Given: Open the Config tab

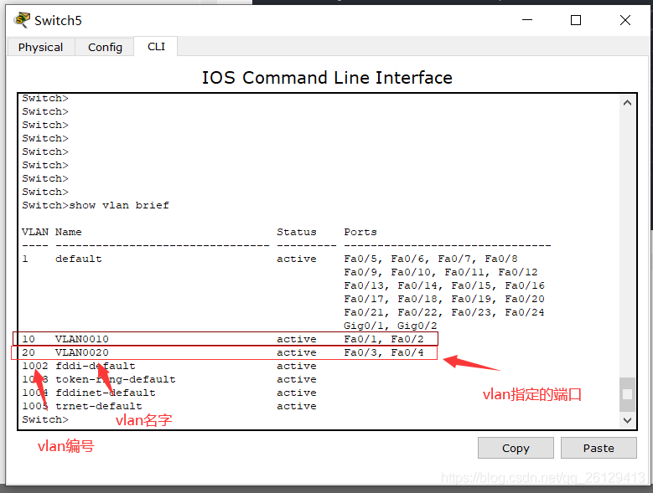Looking at the screenshot, I should click(x=105, y=47).
